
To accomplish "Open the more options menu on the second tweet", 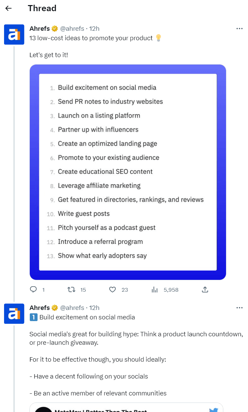I will tap(240, 308).
